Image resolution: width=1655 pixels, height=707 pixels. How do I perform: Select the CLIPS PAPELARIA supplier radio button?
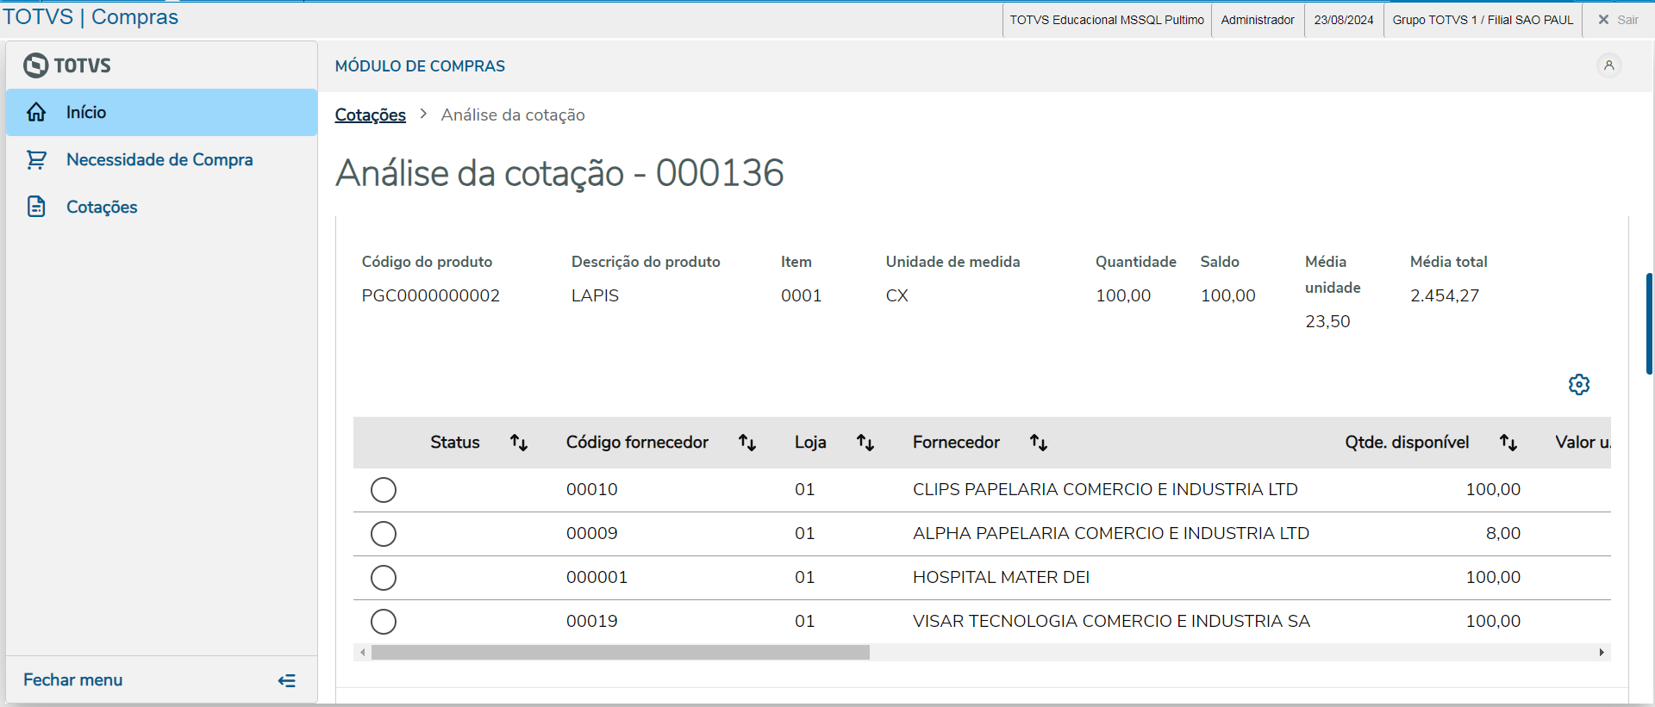(384, 490)
